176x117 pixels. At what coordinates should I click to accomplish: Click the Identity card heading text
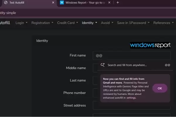click(42, 41)
